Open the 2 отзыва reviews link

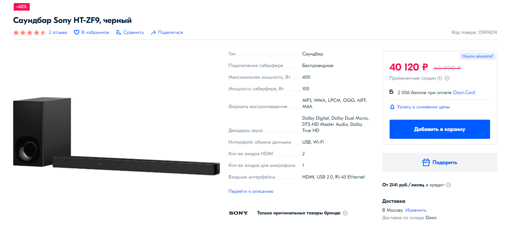[x=58, y=32]
